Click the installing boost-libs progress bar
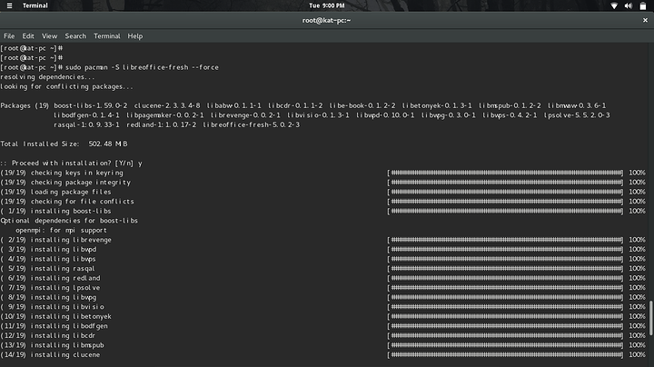The width and height of the screenshot is (654, 367). [x=506, y=211]
